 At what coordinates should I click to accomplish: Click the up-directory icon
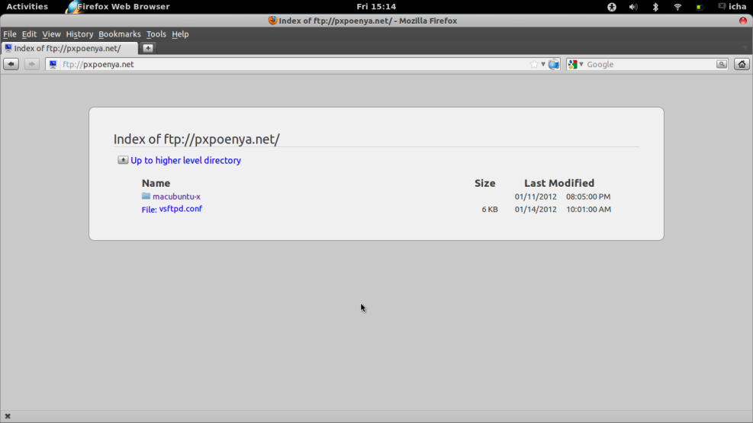point(123,160)
